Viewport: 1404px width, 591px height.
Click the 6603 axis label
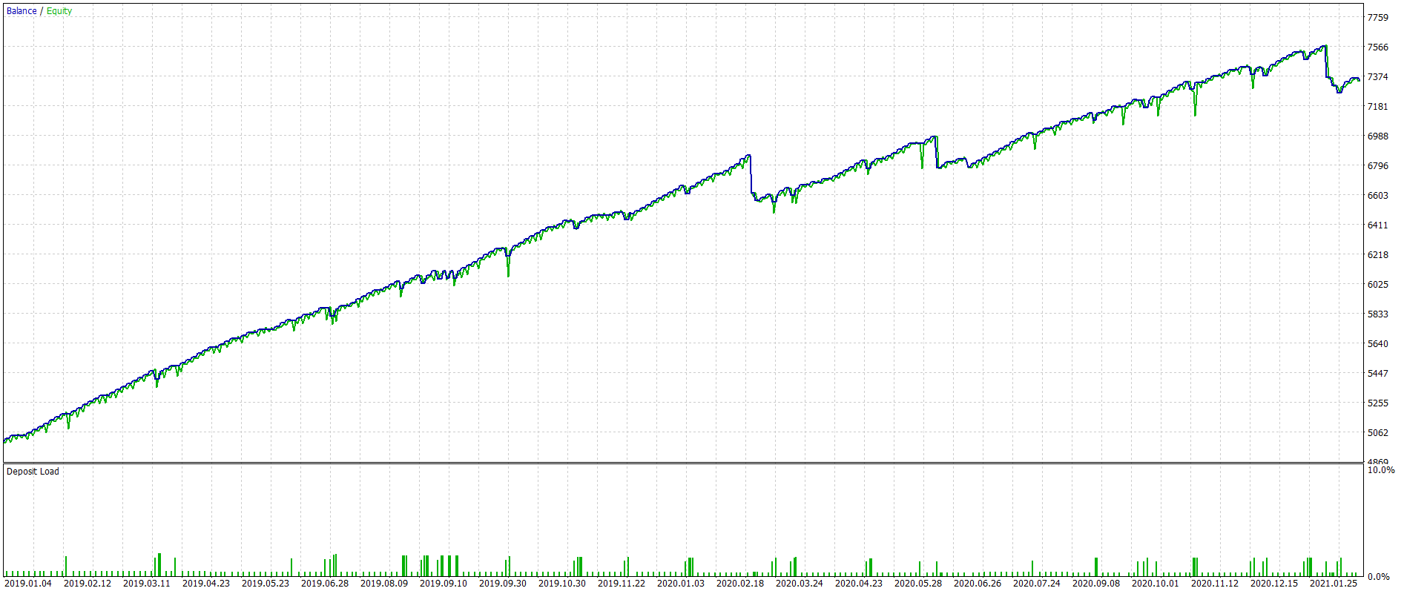click(1377, 196)
